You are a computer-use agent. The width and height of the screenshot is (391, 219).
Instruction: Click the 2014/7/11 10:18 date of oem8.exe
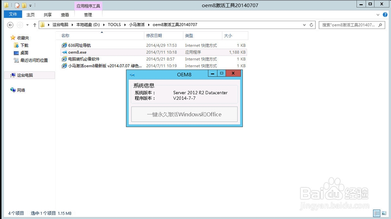pyautogui.click(x=161, y=52)
